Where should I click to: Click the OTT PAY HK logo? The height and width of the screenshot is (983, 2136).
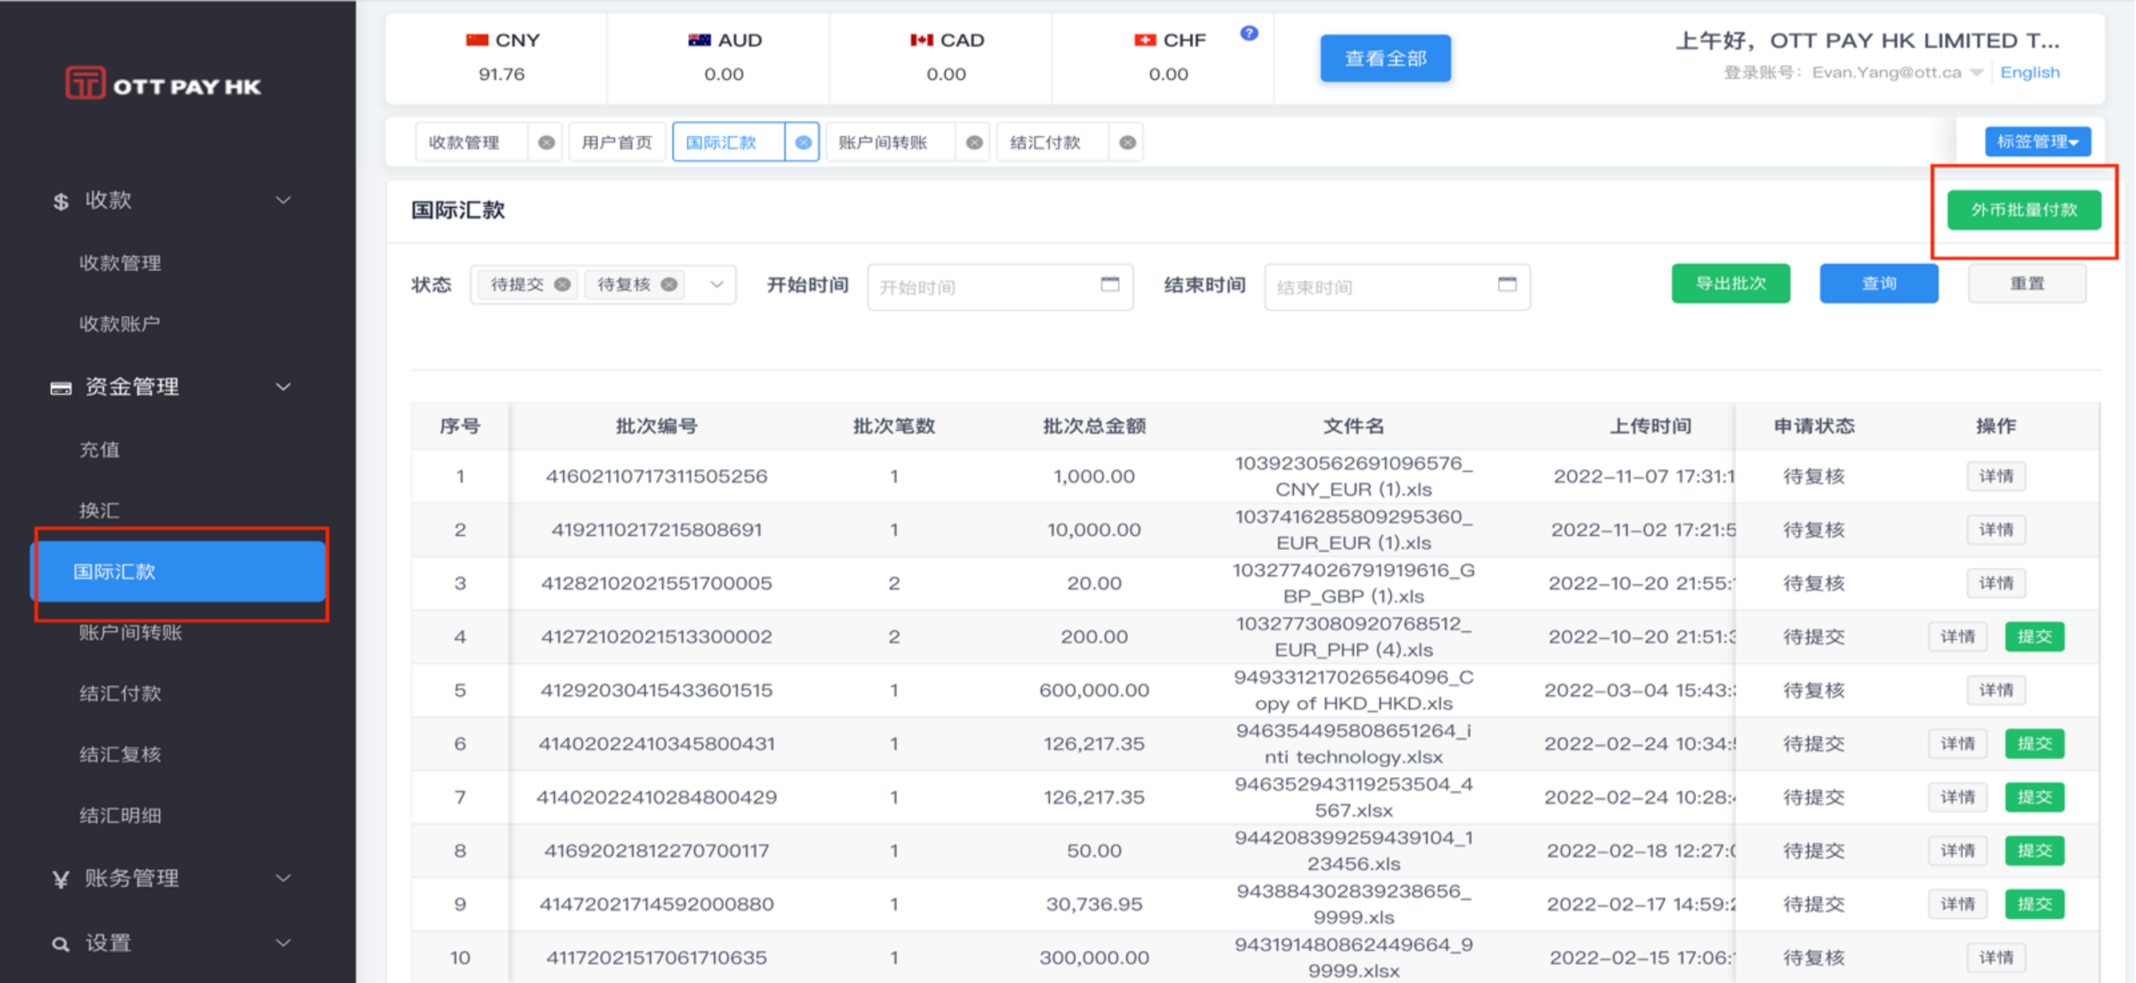point(163,85)
